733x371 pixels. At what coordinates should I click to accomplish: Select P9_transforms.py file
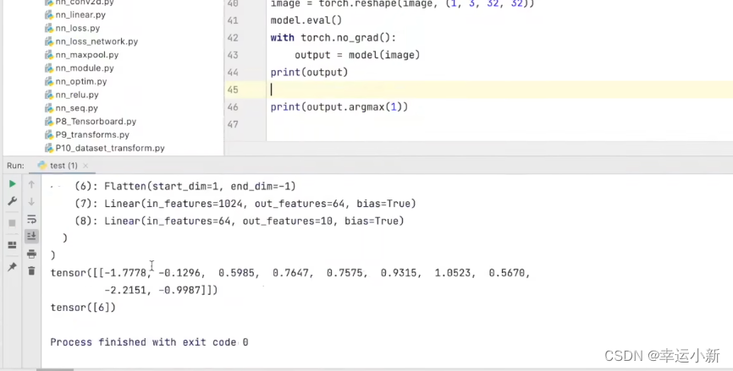point(92,135)
